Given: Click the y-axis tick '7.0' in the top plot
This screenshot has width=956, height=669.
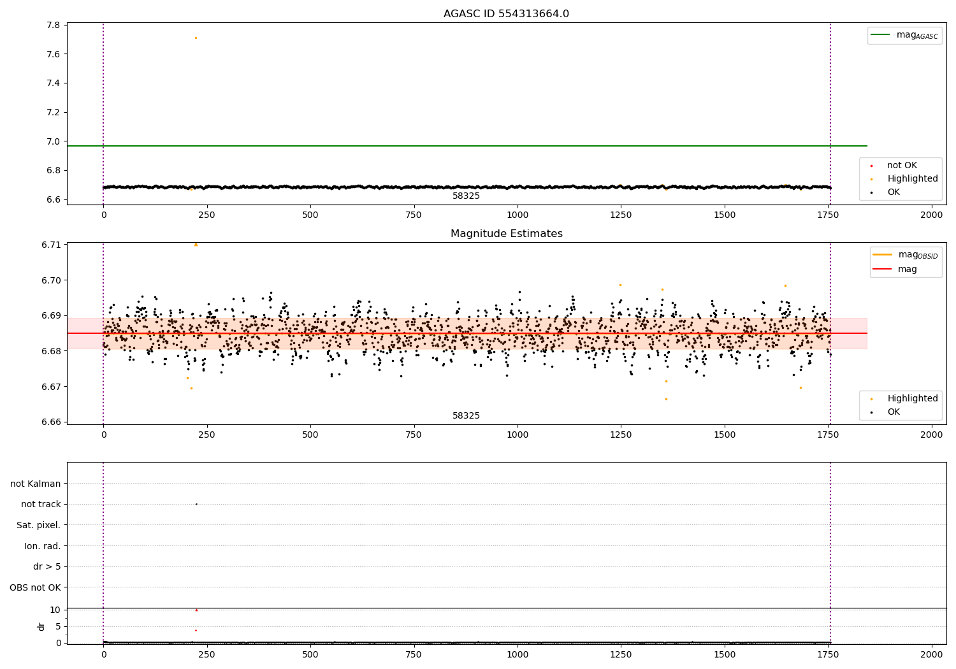Looking at the screenshot, I should tap(54, 141).
